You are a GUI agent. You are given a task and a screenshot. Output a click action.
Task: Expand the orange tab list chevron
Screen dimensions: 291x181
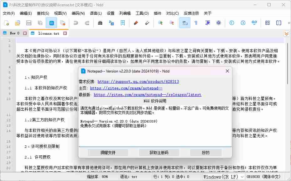(286, 33)
